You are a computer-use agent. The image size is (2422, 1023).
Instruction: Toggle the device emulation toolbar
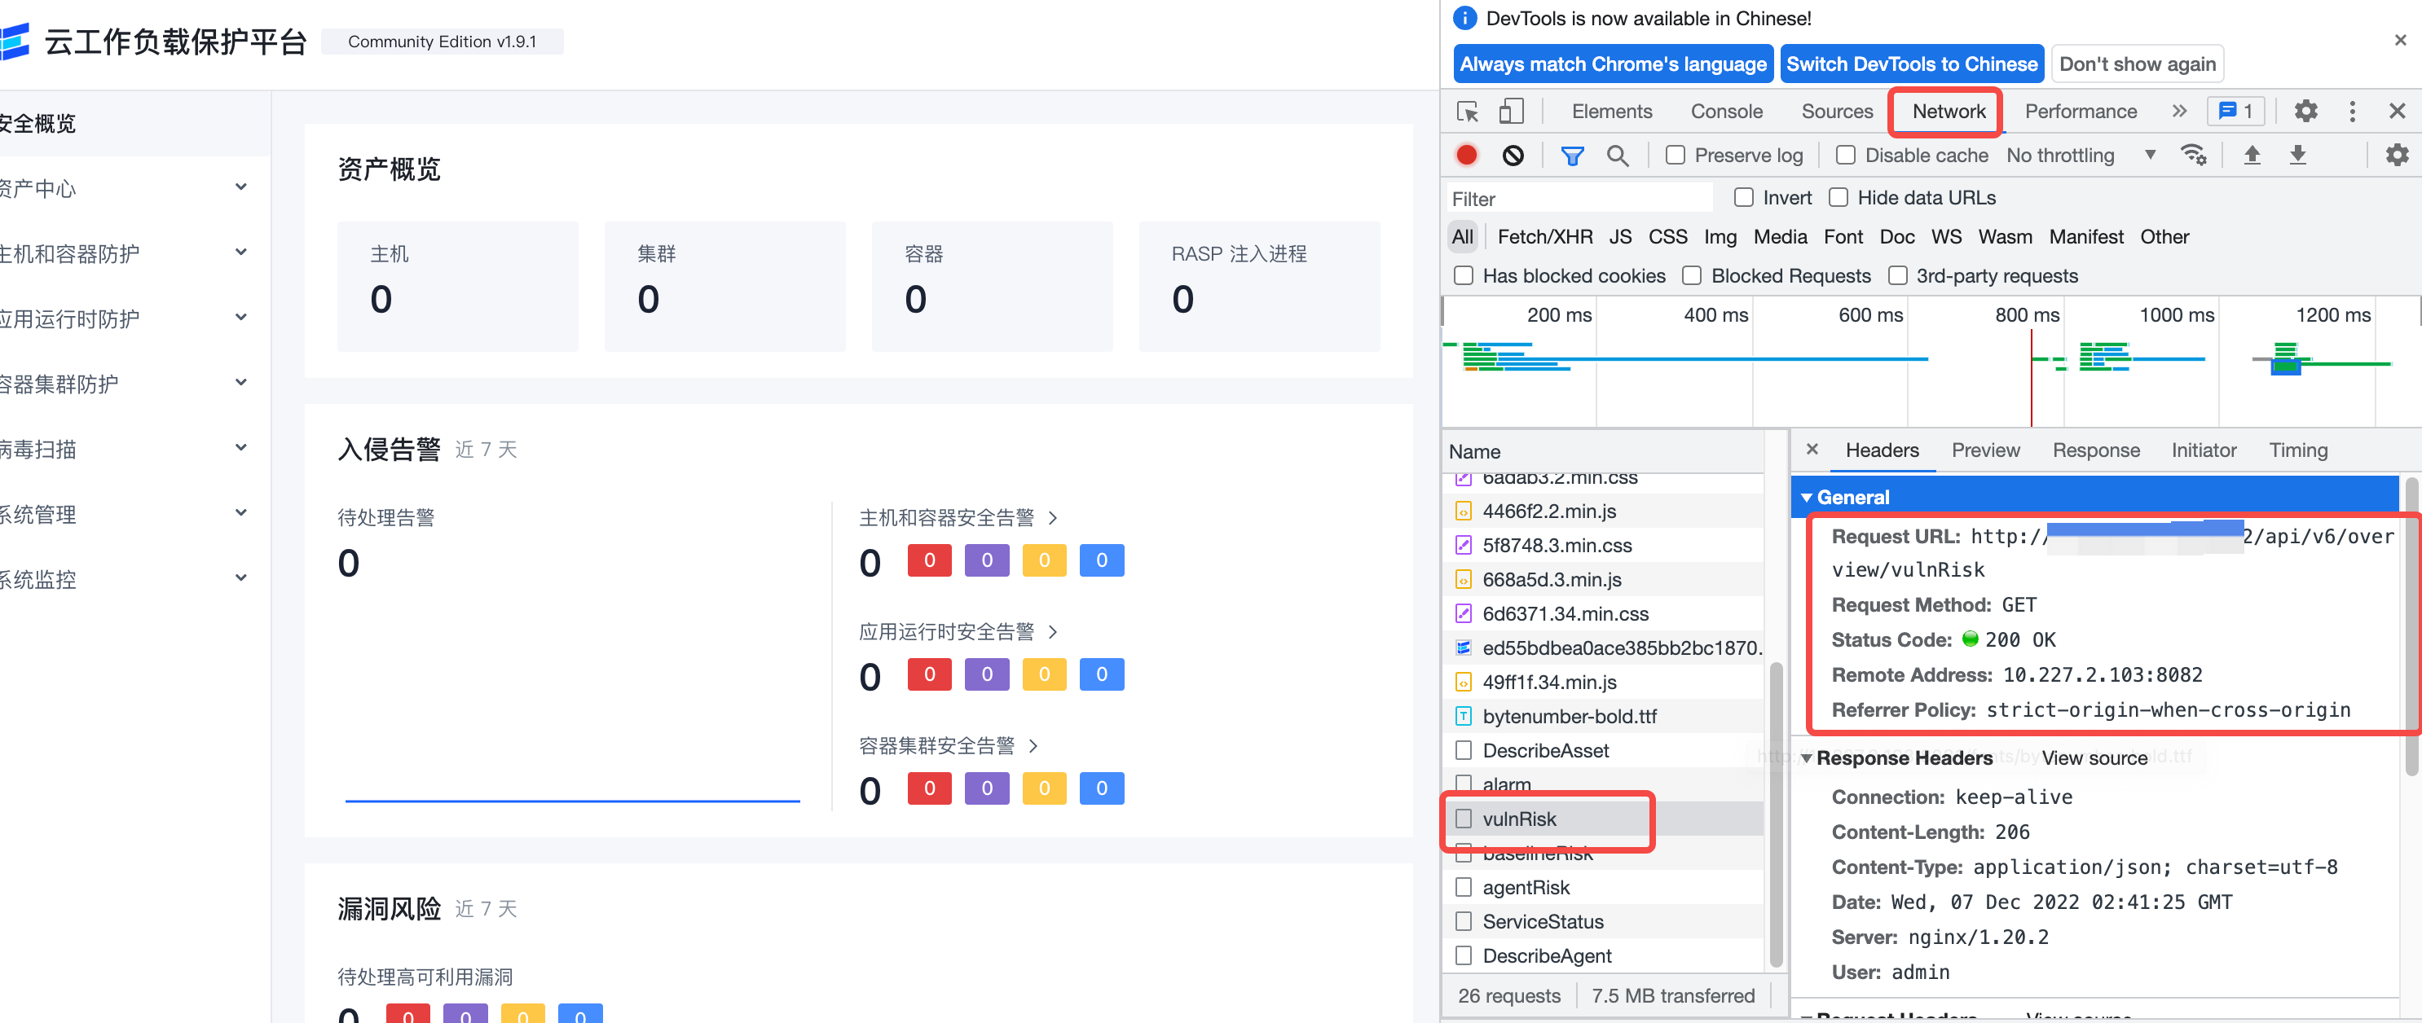pos(1511,111)
